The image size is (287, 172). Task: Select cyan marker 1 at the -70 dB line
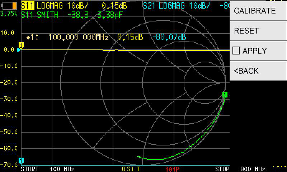tap(21, 160)
